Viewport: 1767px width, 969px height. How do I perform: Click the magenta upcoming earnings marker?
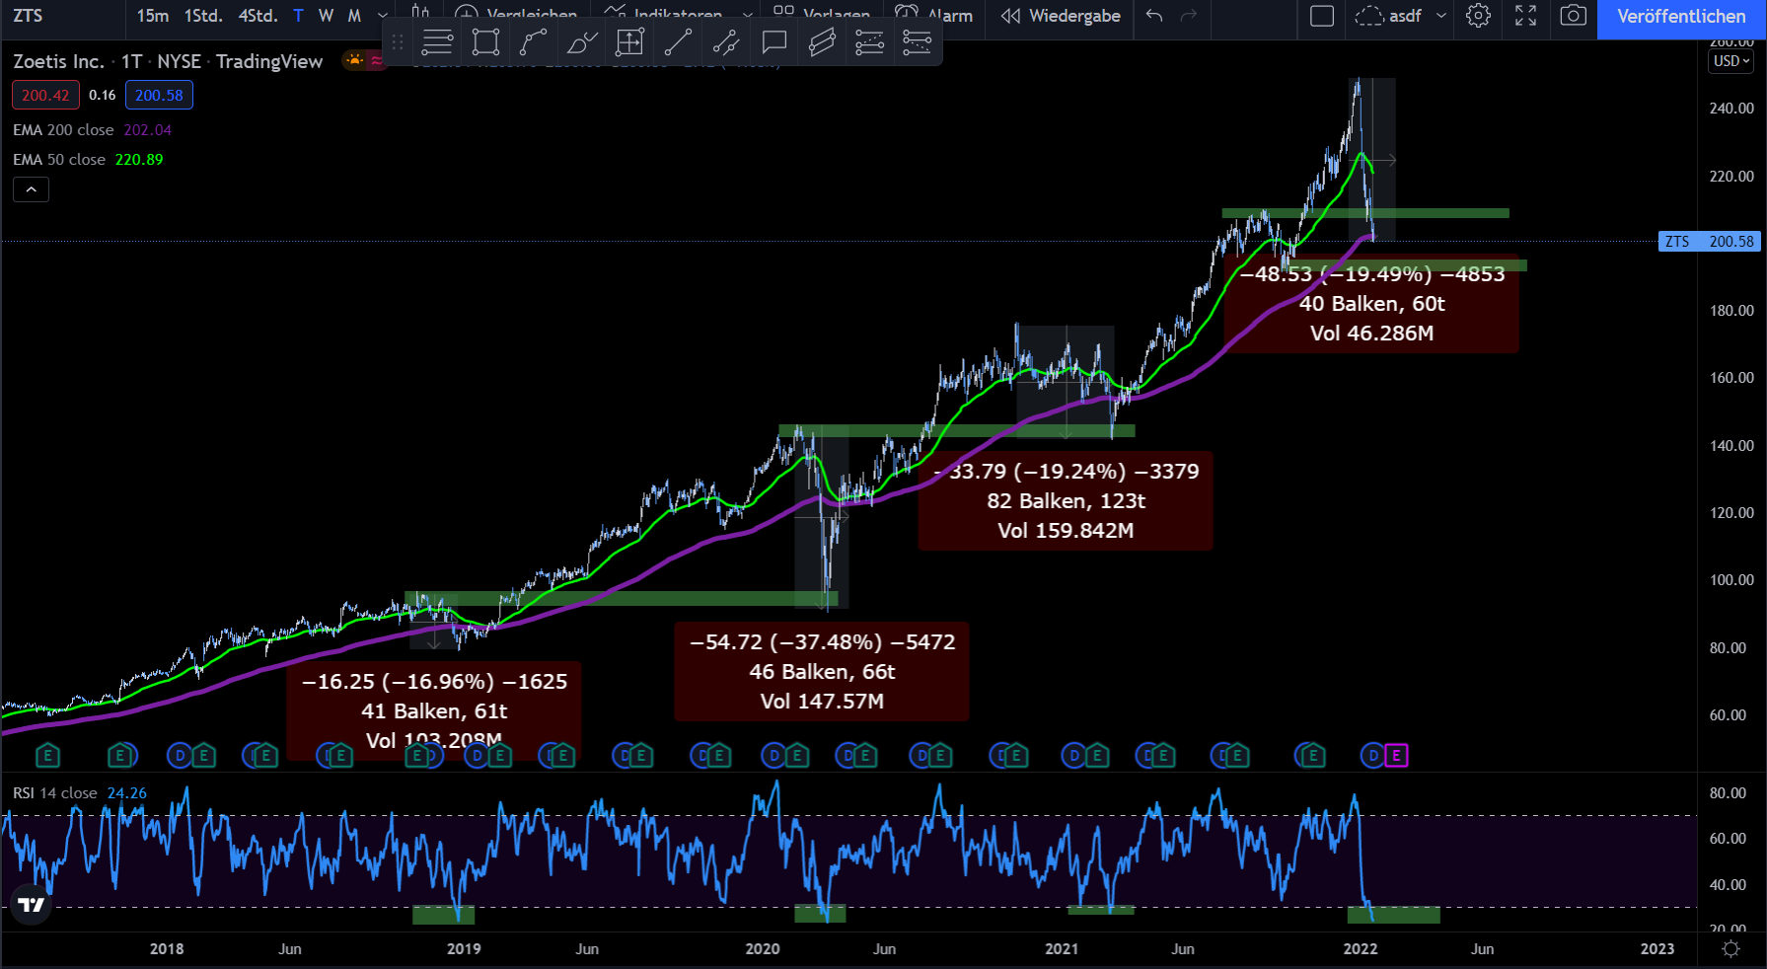[x=1396, y=756]
